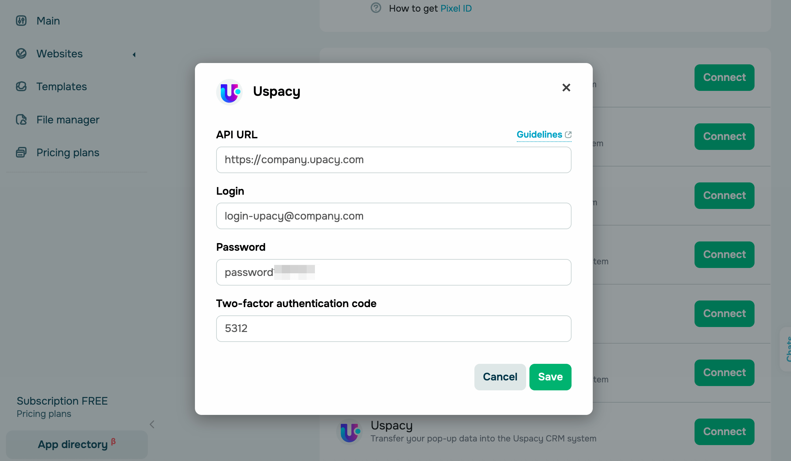Close the Uspacy dialog with X
This screenshot has height=461, width=791.
click(566, 88)
